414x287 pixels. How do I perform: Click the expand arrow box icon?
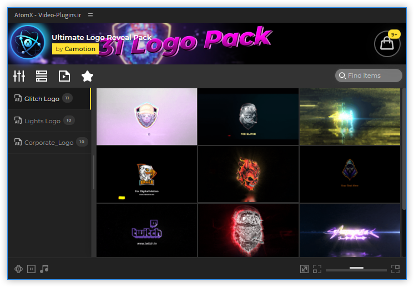click(x=305, y=269)
